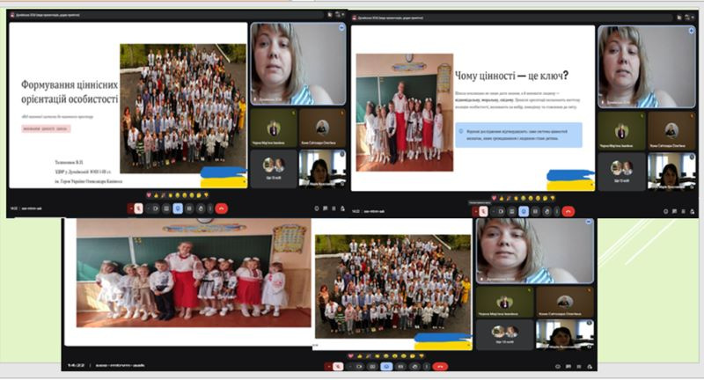Click raise hand button in bottom Meet window
This screenshot has height=380, width=704.
[x=414, y=367]
